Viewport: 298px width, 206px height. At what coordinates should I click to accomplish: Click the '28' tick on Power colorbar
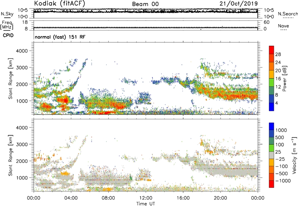pos(278,54)
